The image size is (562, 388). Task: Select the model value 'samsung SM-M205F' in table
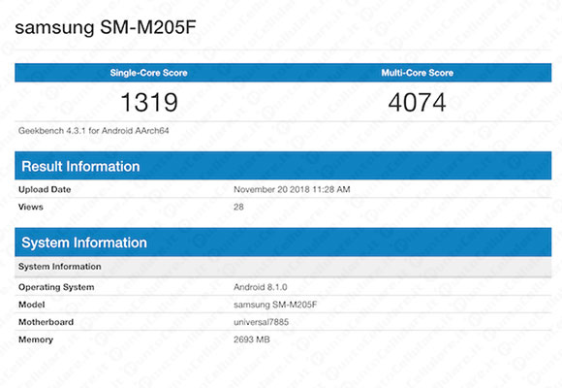click(x=275, y=305)
